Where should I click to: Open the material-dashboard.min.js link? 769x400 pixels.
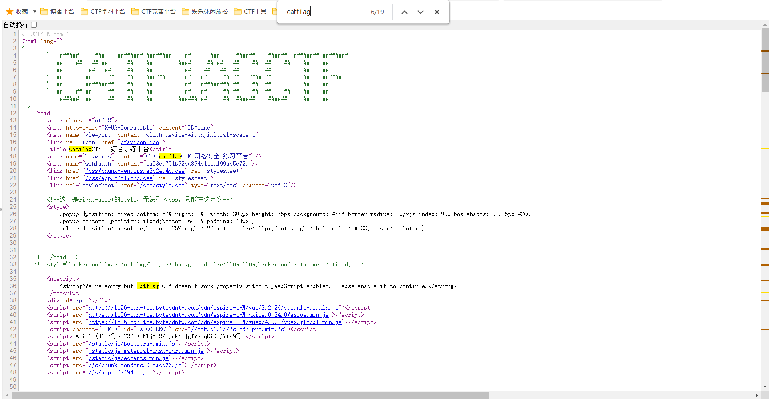[146, 351]
